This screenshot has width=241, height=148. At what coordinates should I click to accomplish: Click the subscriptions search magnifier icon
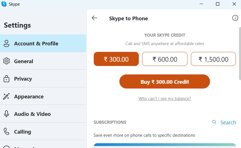tap(214, 122)
